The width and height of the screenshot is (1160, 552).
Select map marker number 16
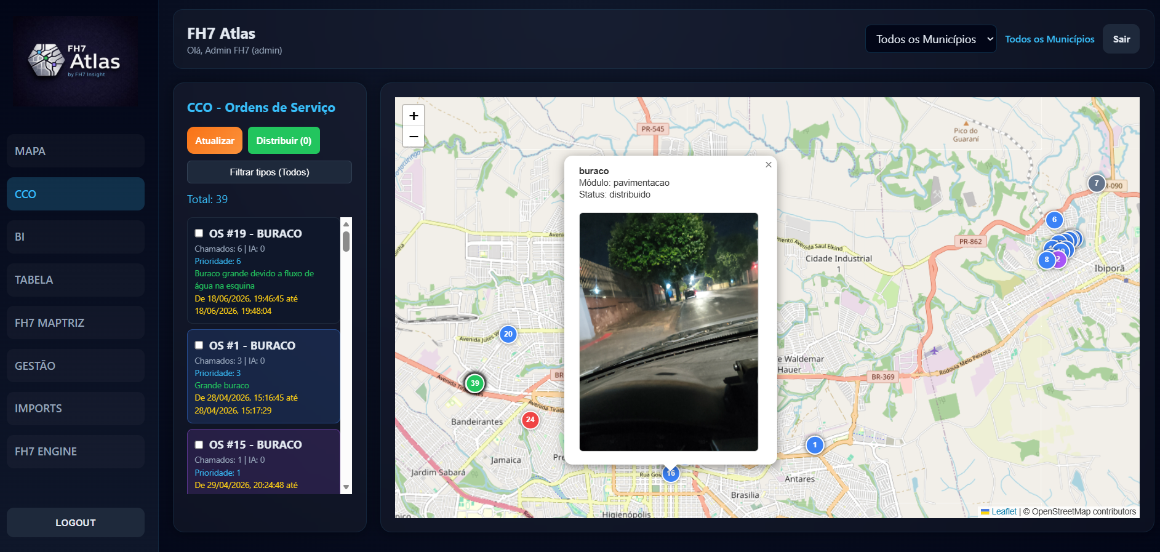[671, 473]
